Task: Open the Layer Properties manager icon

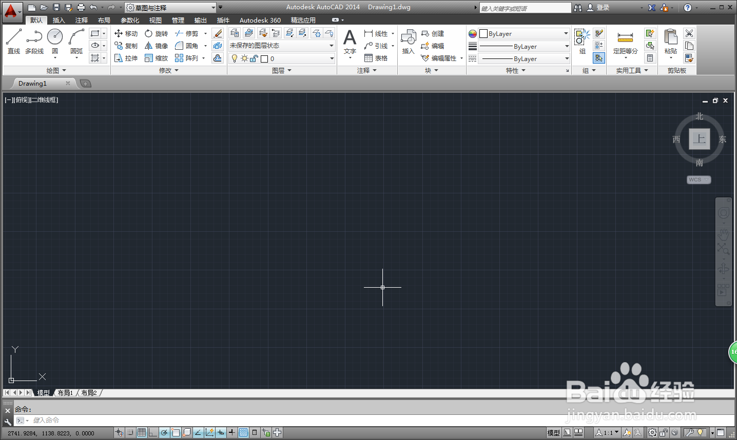Action: click(235, 33)
